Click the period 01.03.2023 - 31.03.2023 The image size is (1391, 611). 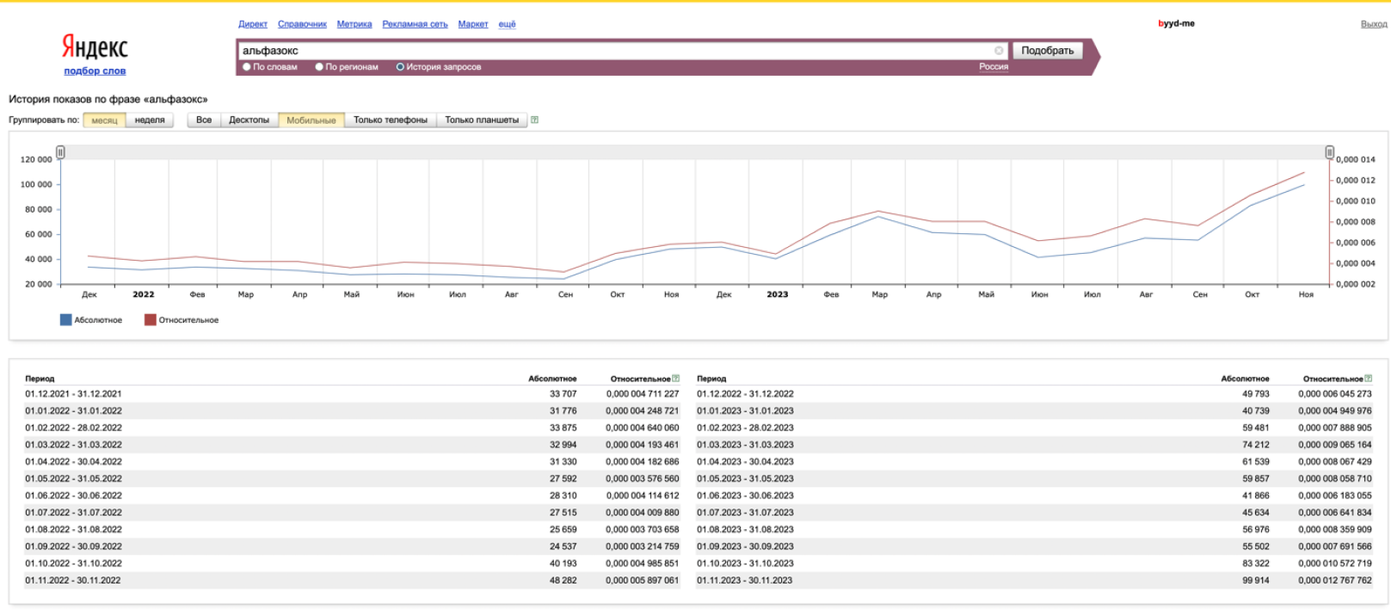coord(746,445)
